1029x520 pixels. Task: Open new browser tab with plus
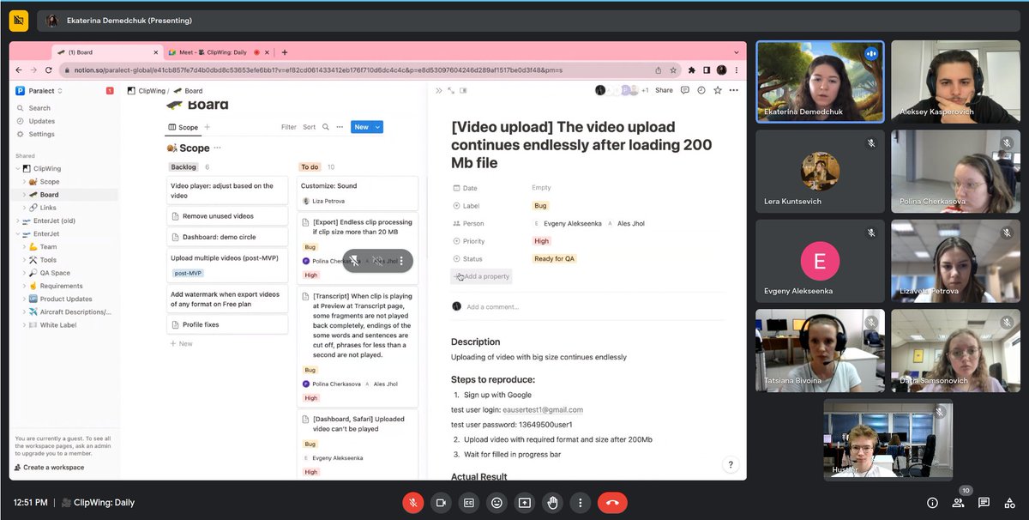point(285,51)
